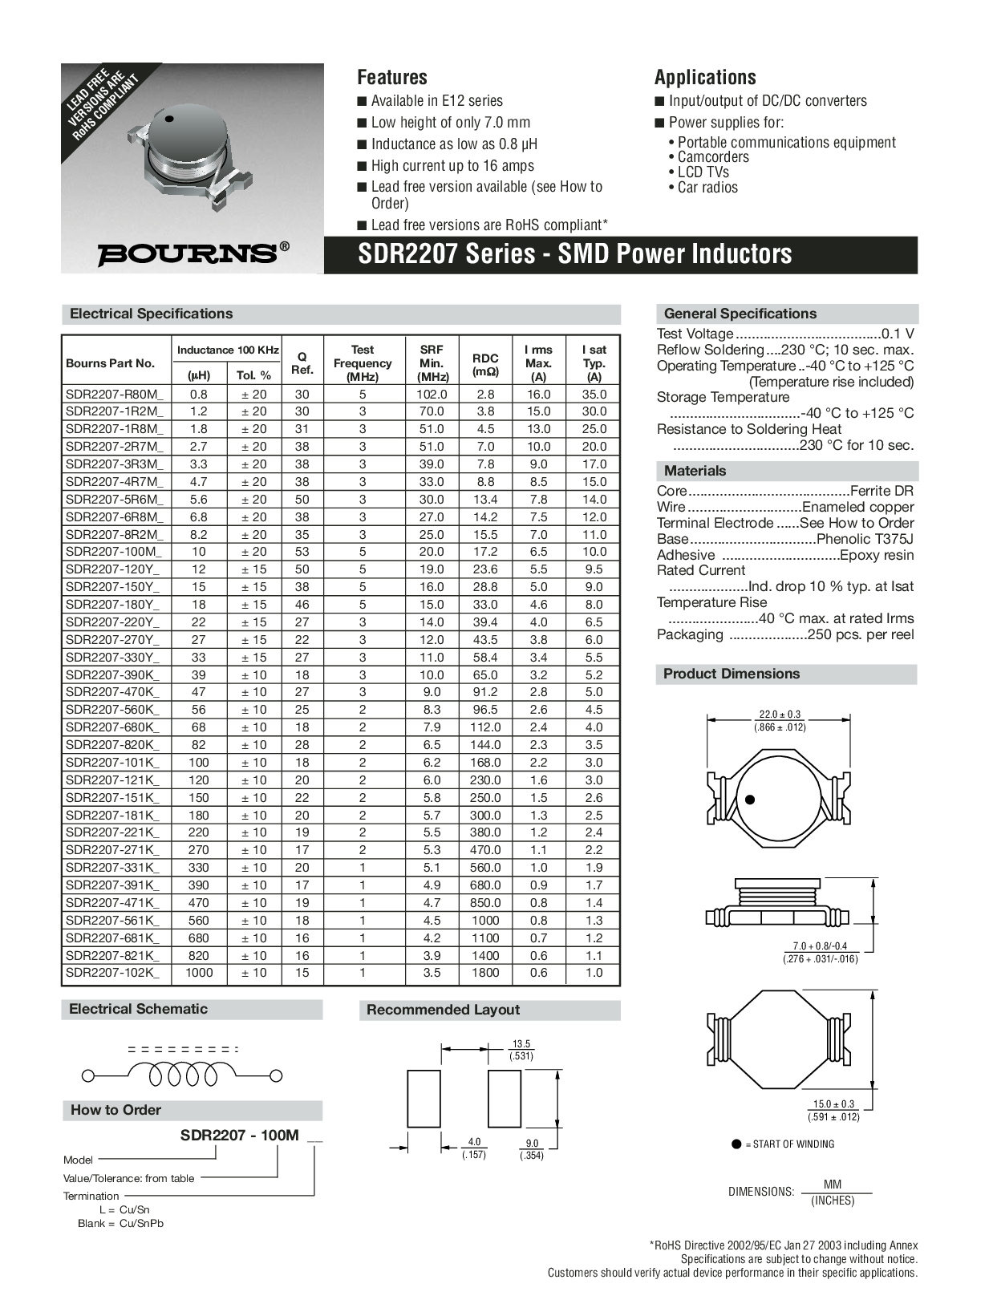Click the Start of Winding legend dot

click(x=736, y=1144)
